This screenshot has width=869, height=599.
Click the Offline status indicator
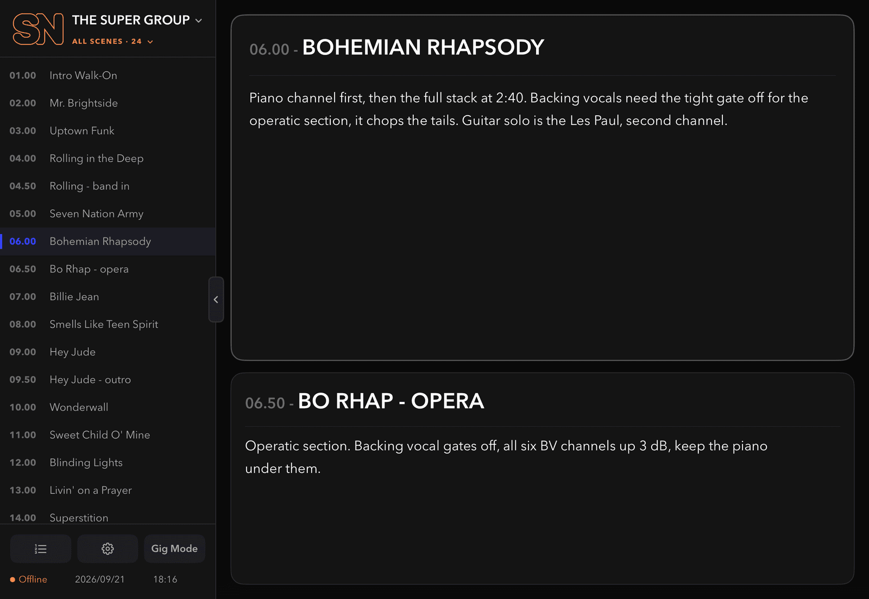29,579
